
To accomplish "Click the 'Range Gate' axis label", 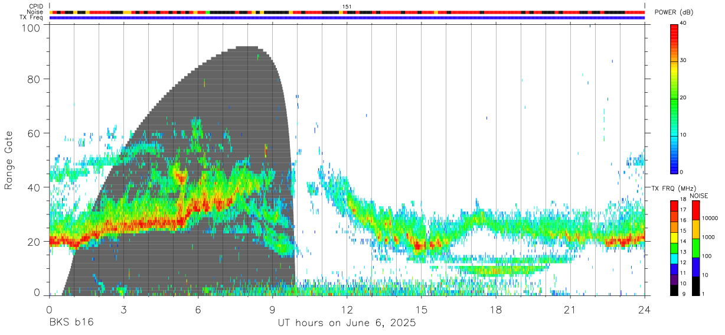I will [8, 161].
